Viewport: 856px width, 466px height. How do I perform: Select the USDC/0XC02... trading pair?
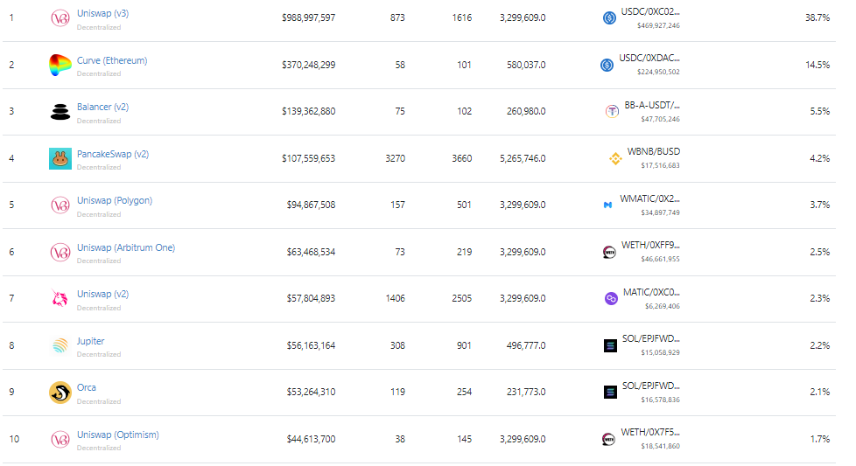tap(650, 12)
